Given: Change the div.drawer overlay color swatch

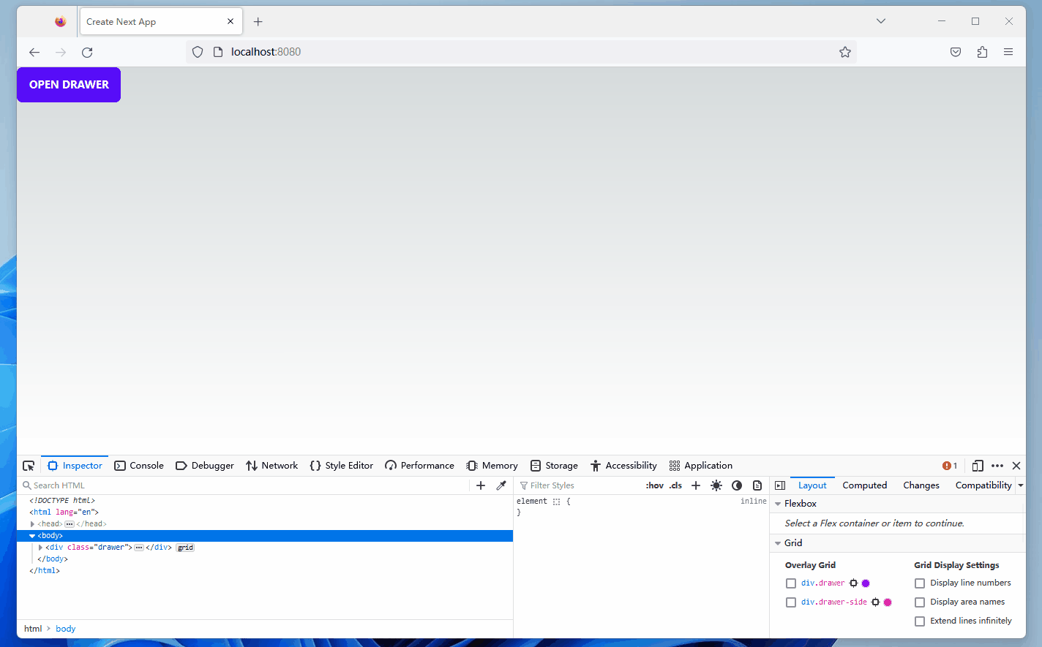Looking at the screenshot, I should click(x=866, y=583).
